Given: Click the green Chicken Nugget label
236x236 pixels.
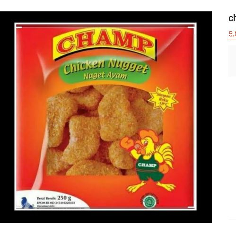Looking at the screenshot, I should click(x=105, y=70).
